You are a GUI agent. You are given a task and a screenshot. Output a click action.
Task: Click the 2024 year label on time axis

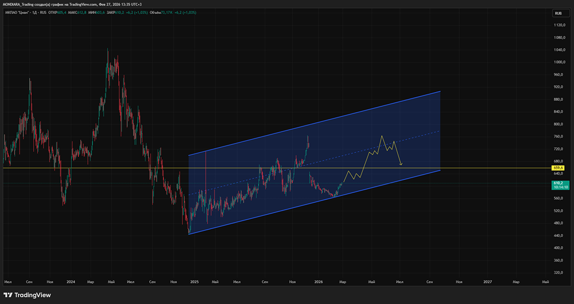[x=71, y=282]
